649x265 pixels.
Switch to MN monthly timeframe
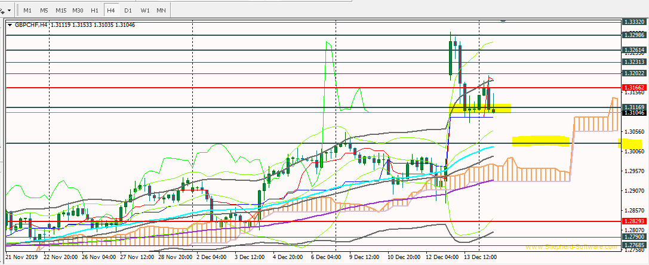(x=161, y=11)
